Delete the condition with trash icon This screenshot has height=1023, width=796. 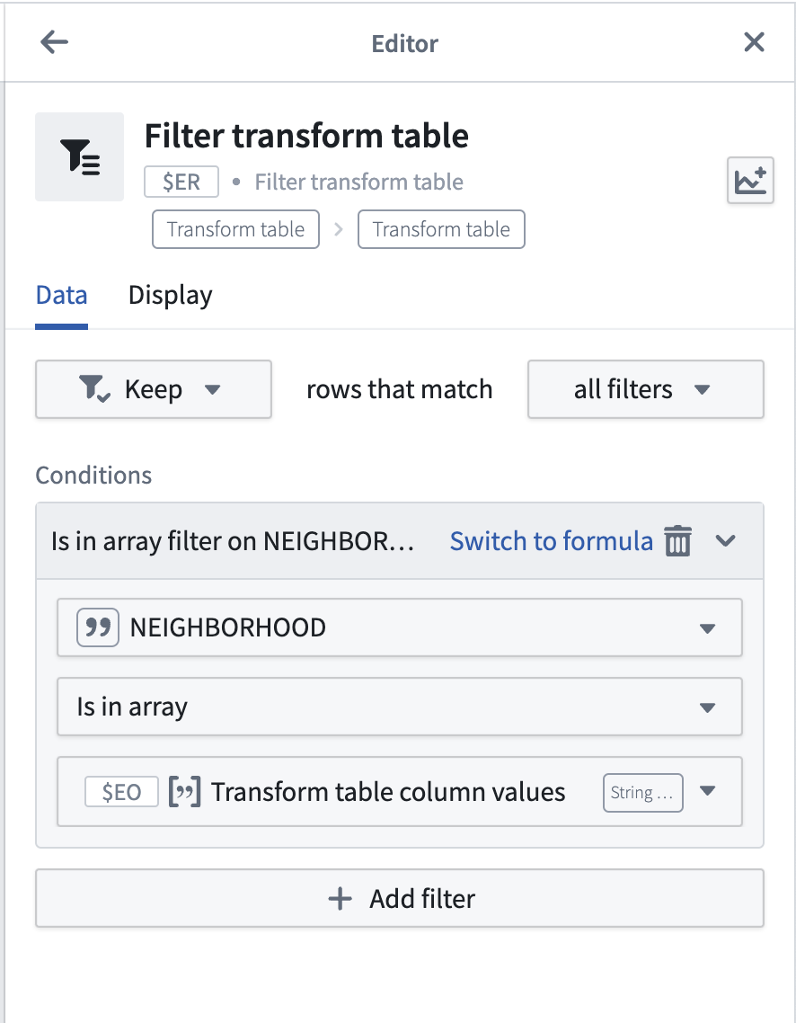(677, 541)
